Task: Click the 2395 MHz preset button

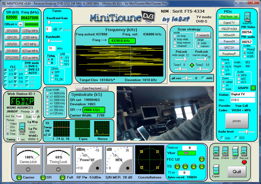Action: (x=30, y=37)
